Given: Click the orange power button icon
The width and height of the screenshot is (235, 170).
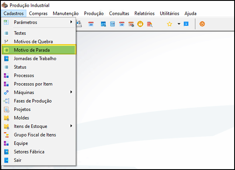Looking at the screenshot, I should tap(202, 24).
